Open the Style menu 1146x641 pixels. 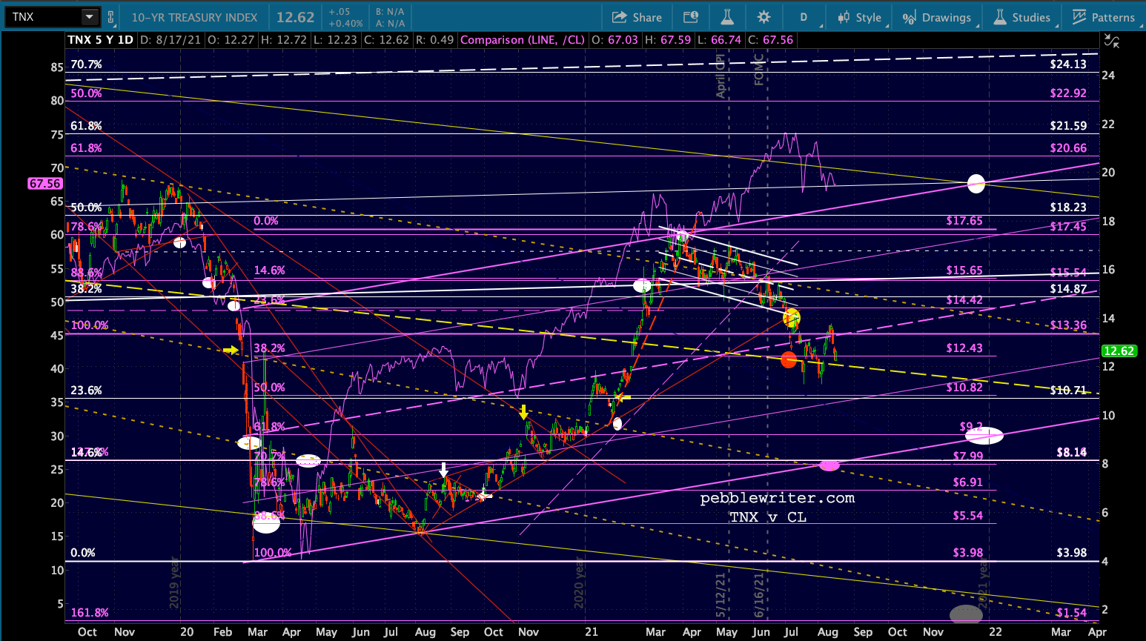[860, 17]
